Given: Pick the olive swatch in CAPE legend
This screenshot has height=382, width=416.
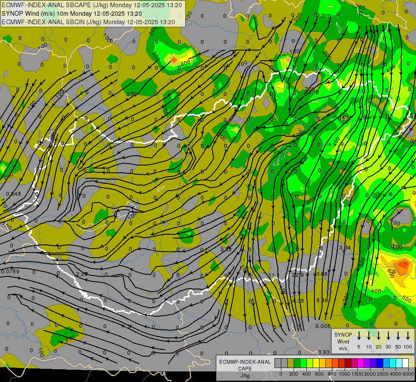Looking at the screenshot, I should tap(291, 363).
